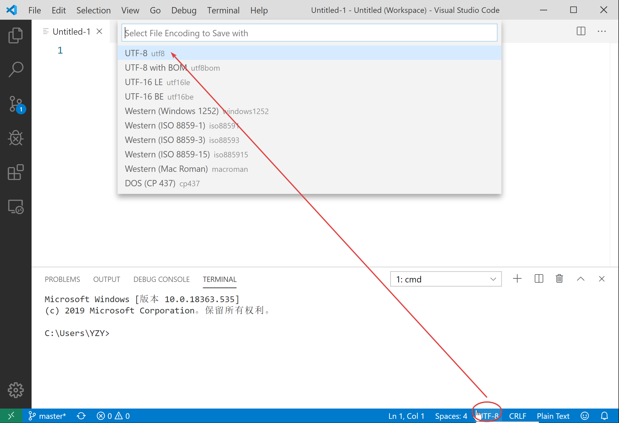This screenshot has width=619, height=423.
Task: Create a new terminal with plus icon
Action: [x=517, y=279]
